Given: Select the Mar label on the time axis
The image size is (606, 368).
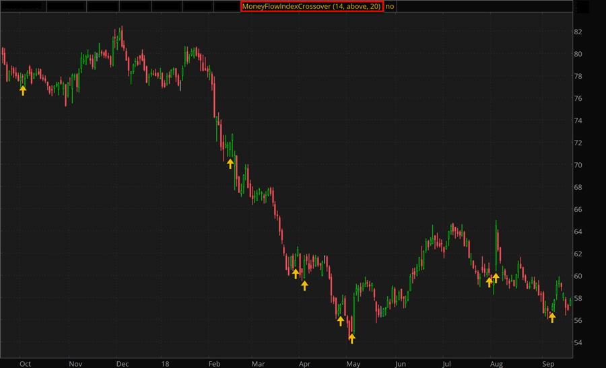Looking at the screenshot, I should (258, 364).
